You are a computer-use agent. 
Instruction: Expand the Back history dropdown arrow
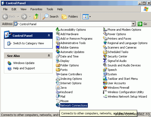click(x=18, y=17)
